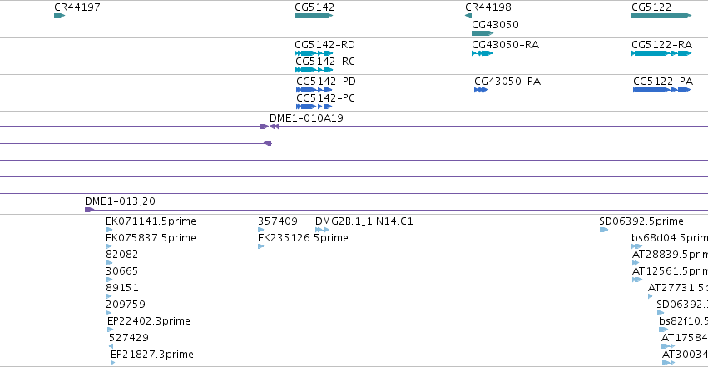Select the CG5142-RC transcript glyph
The image size is (708, 367).
pos(314,70)
